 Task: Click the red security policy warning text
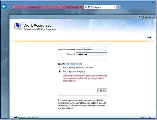tap(85, 78)
